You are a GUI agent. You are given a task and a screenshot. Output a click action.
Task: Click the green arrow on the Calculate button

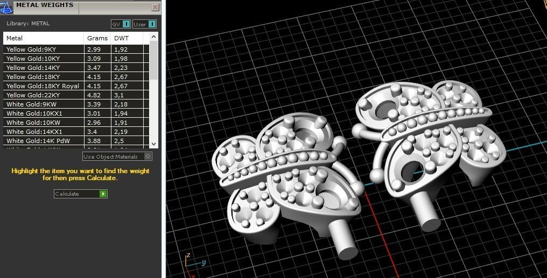[x=103, y=194]
